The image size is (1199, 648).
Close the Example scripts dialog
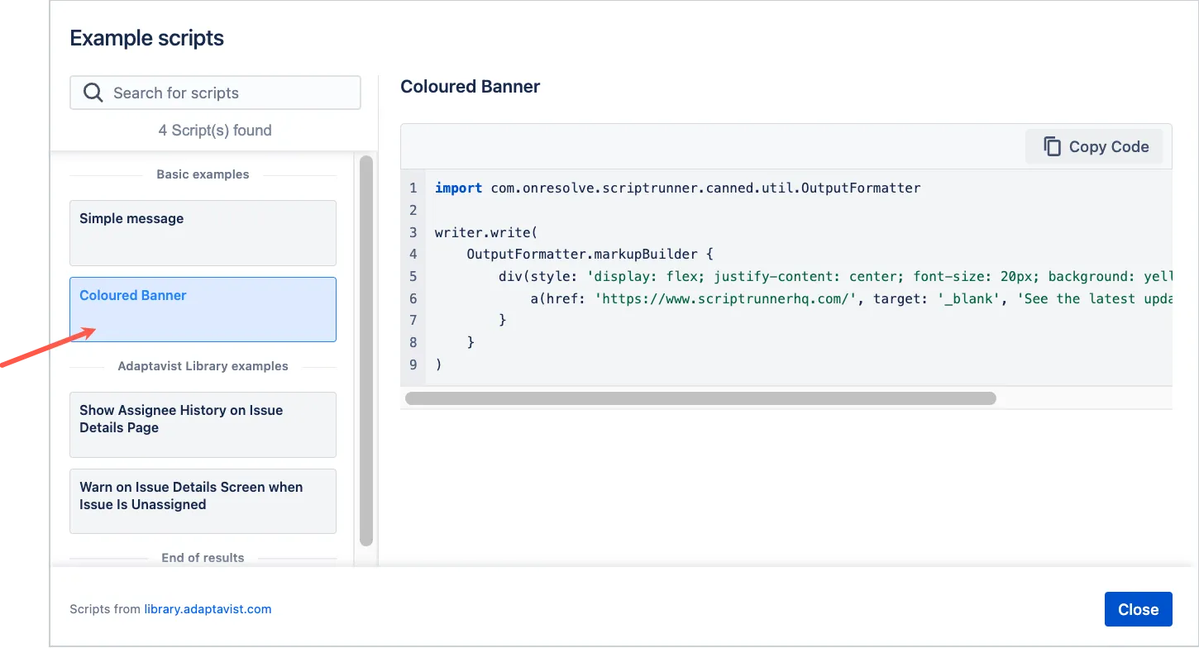click(x=1138, y=609)
